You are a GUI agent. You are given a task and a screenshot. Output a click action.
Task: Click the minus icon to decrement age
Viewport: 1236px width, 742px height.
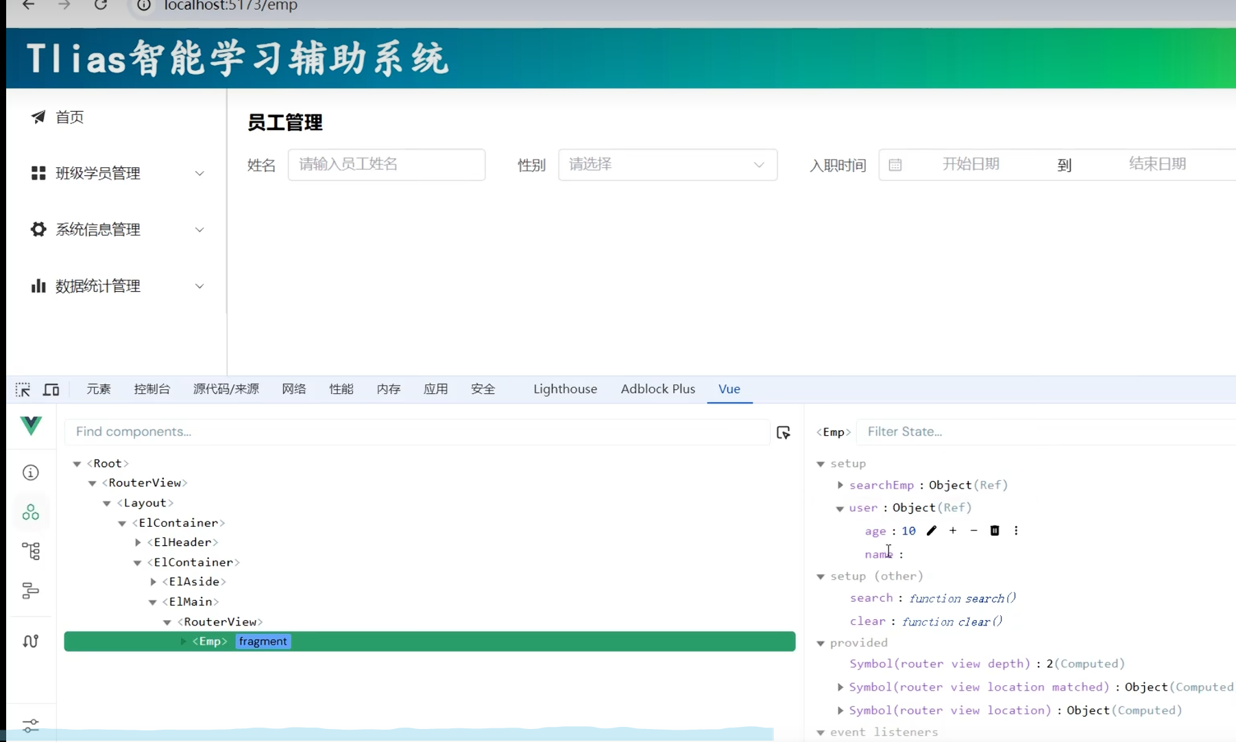973,531
